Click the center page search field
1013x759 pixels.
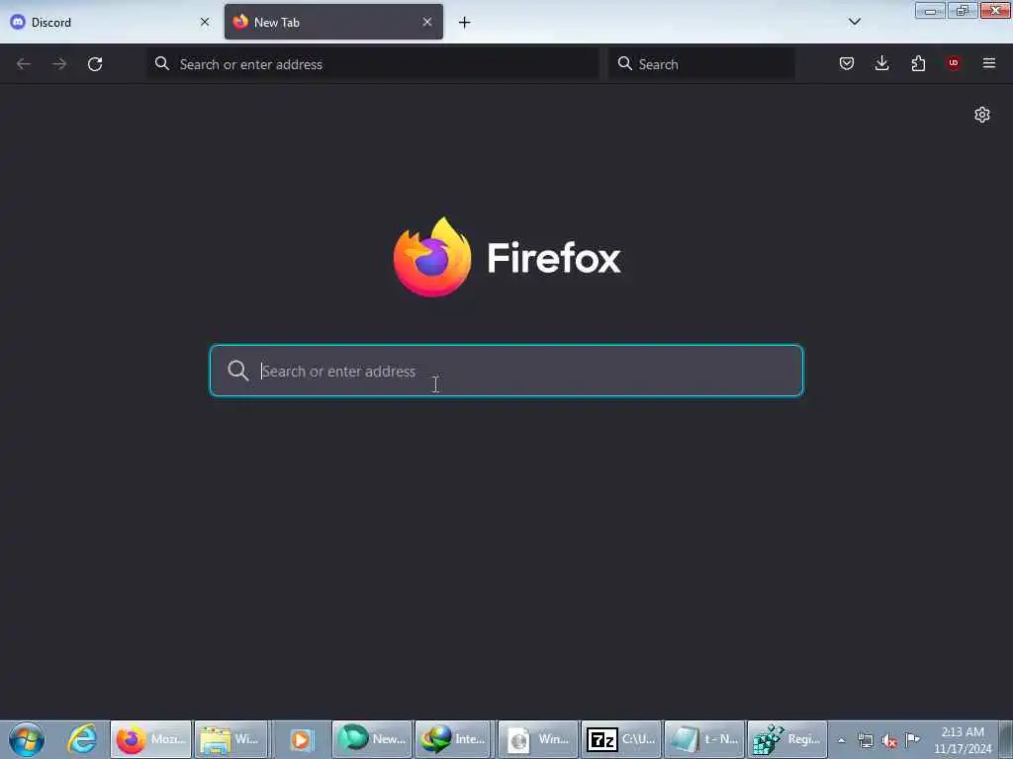pos(506,371)
